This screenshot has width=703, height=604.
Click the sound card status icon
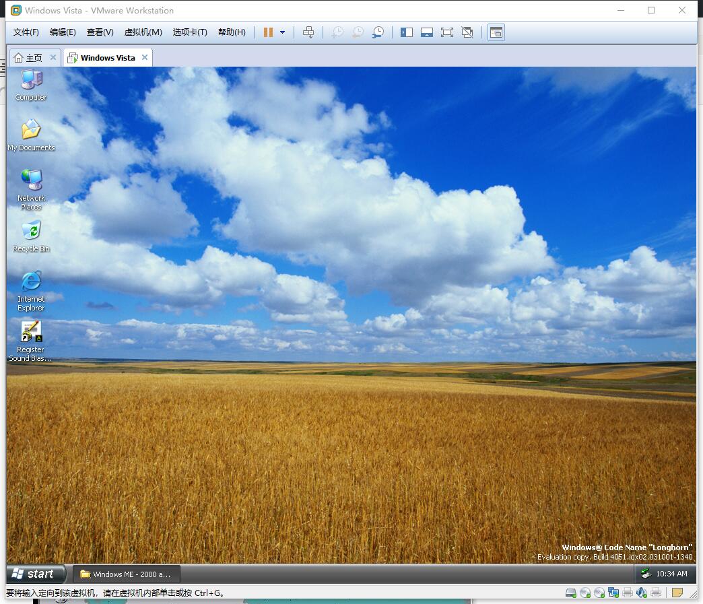click(642, 593)
